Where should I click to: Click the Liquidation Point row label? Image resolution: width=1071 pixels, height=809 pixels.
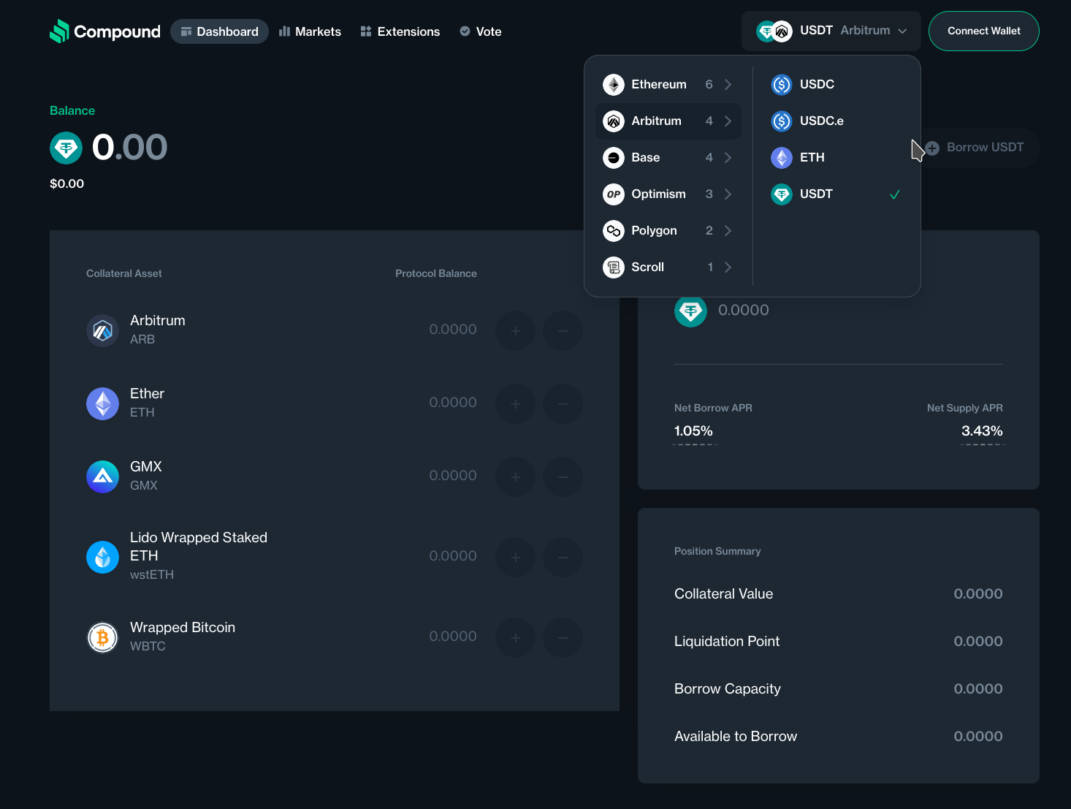click(727, 642)
